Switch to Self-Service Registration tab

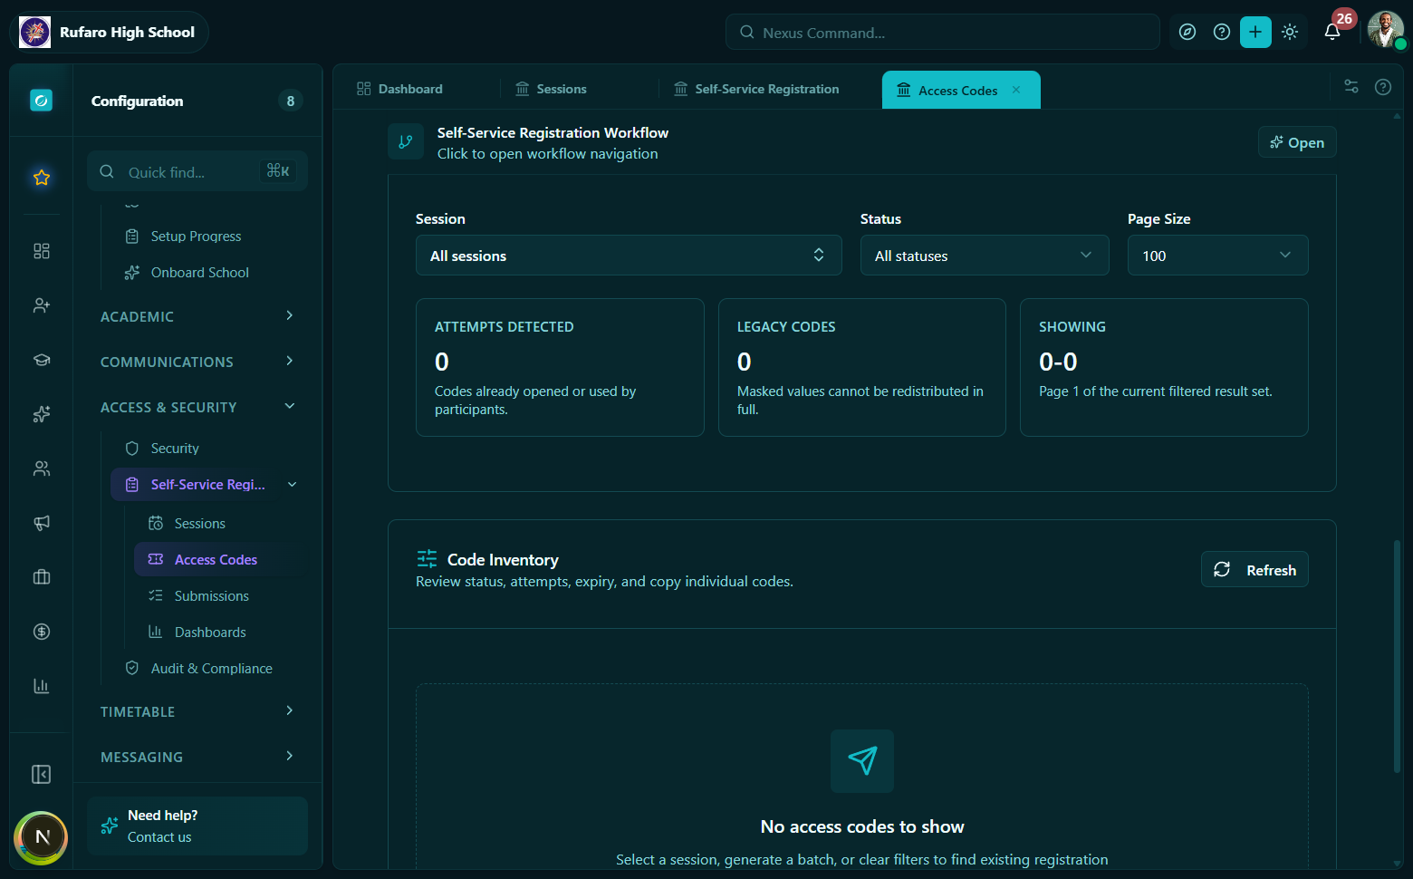[756, 89]
